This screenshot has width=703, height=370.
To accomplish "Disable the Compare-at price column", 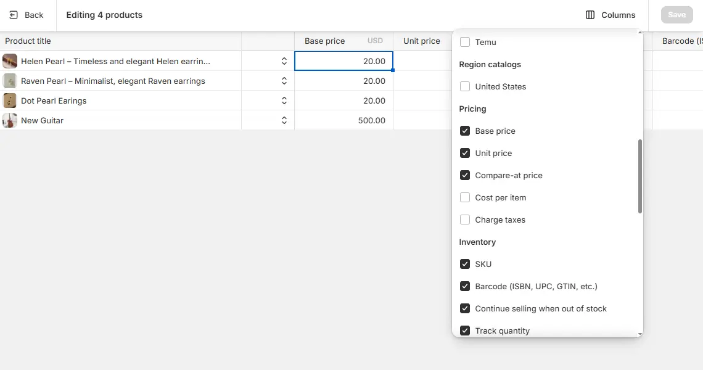I will [x=464, y=175].
